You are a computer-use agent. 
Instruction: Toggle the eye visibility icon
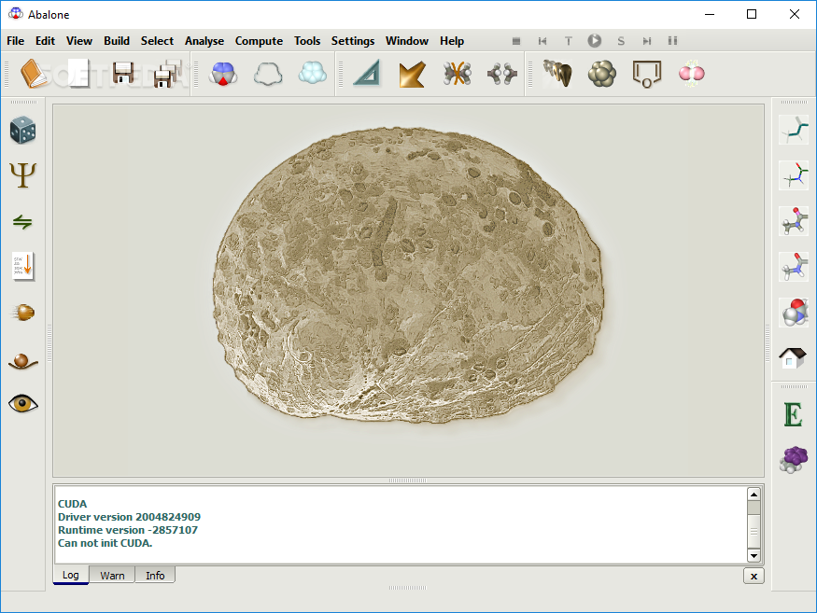click(23, 403)
